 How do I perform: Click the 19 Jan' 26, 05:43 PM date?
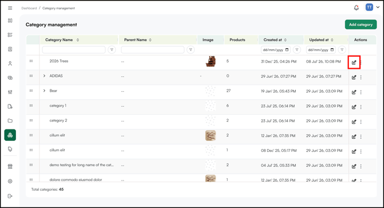279,91
